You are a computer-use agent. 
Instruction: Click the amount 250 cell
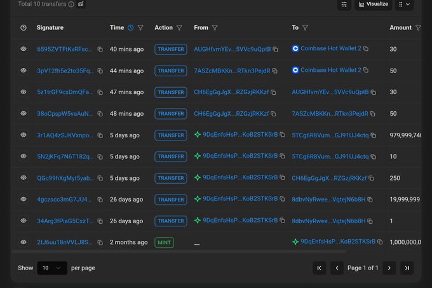pos(395,178)
